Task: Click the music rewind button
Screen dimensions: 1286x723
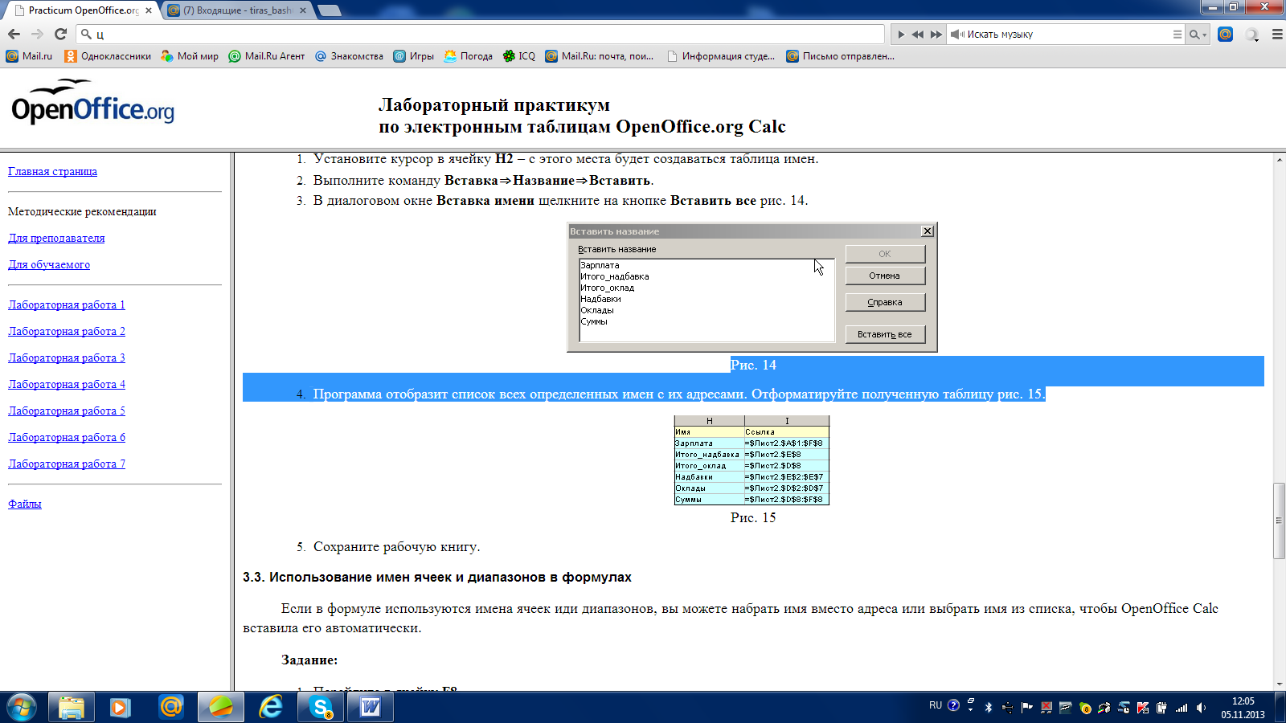Action: pyautogui.click(x=917, y=35)
